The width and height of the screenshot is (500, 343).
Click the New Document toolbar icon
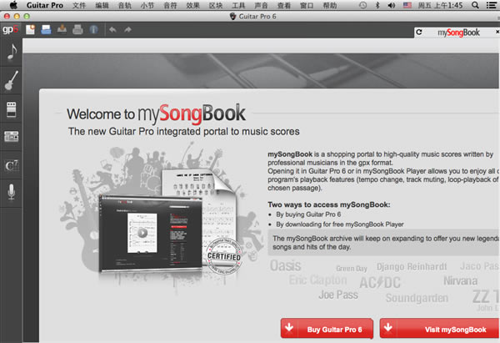31,31
